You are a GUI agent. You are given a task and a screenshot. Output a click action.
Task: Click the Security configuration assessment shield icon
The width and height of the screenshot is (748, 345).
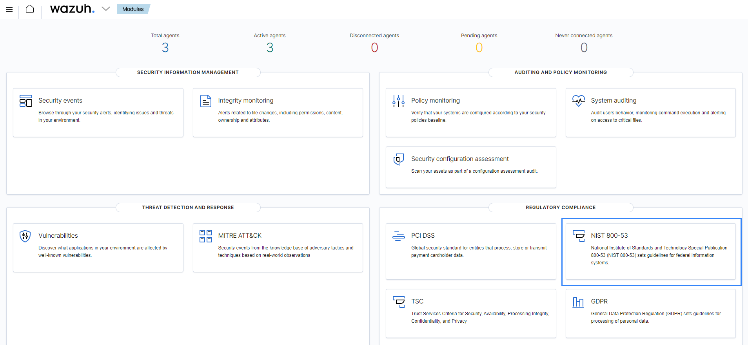399,159
